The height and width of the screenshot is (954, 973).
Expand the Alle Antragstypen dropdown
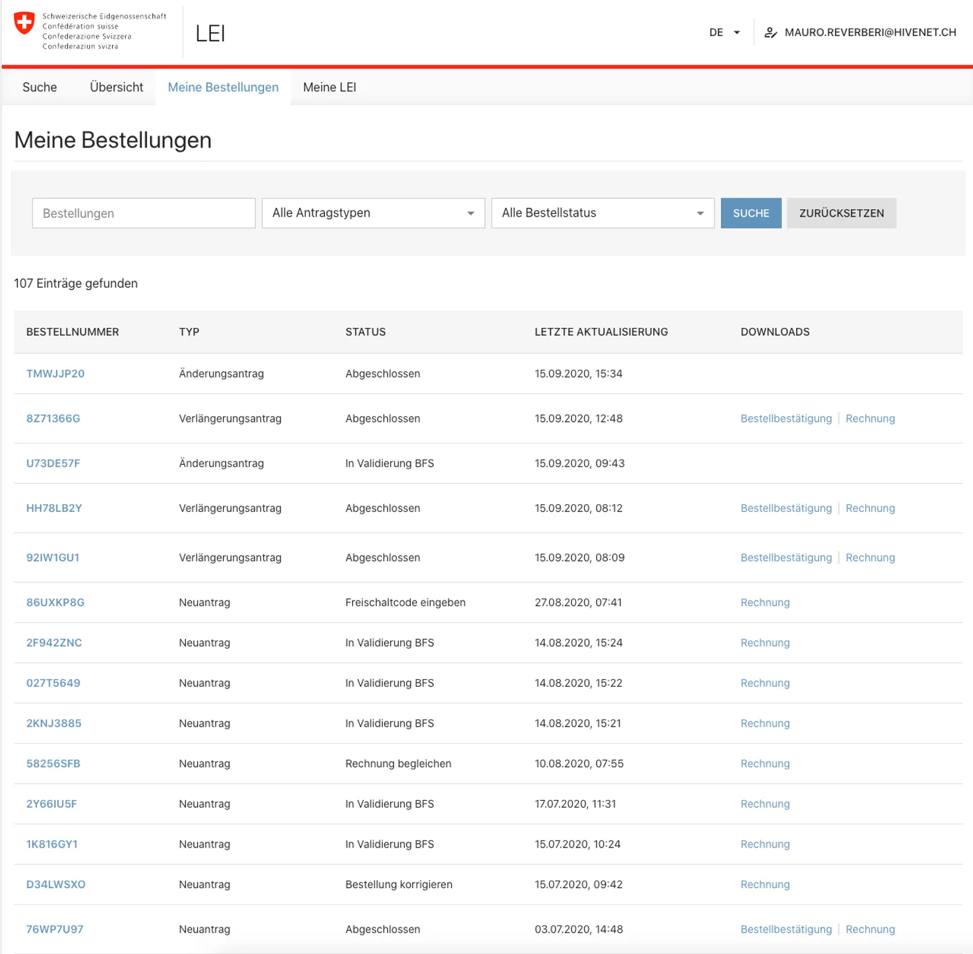(373, 213)
